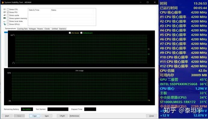Screen dimensions: 208x119
Task: Enable the Stress system memory checkbox
Action: coord(8,18)
